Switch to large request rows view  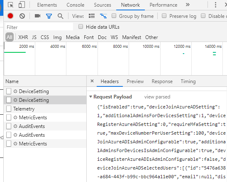pos(92,16)
